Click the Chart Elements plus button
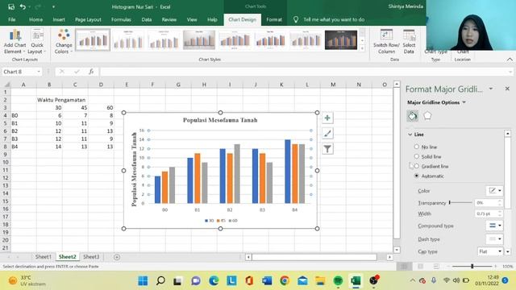516x290 pixels. 327,118
